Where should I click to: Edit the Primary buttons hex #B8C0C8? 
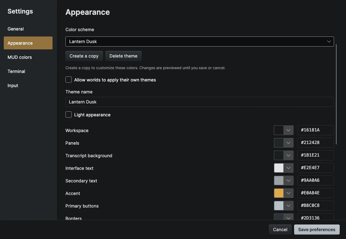[315, 206]
